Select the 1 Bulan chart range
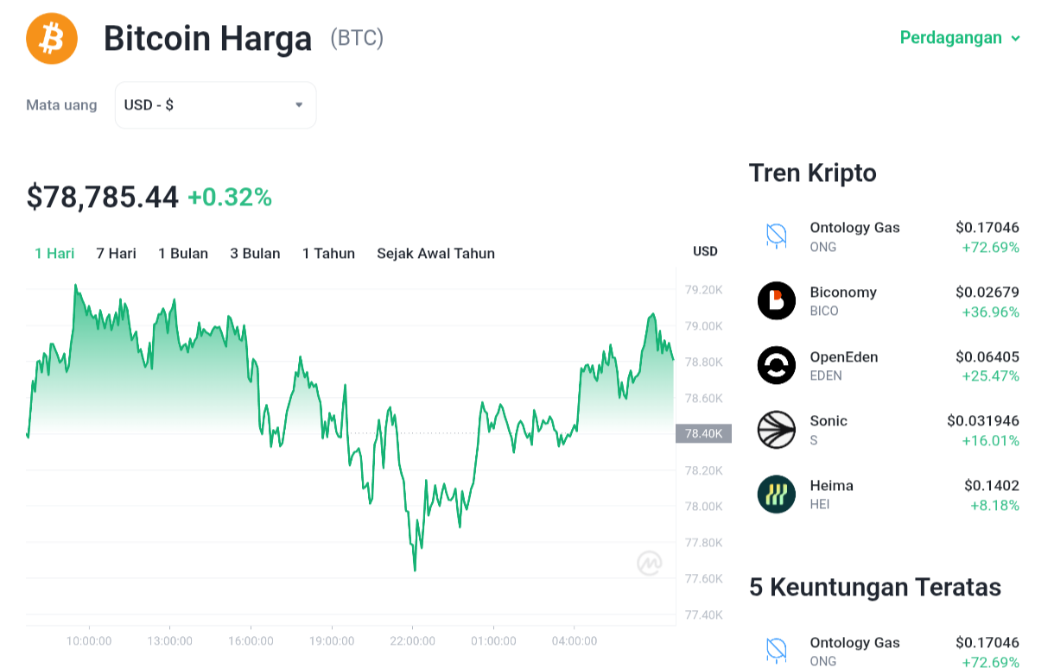 [183, 254]
